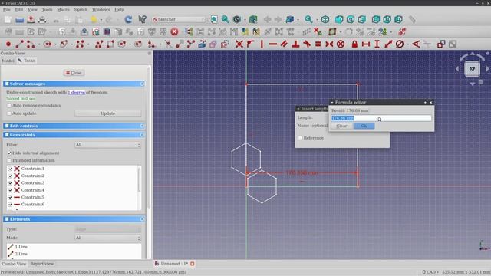Open the constraints Filter dropdown
491x276 pixels.
tap(107, 145)
